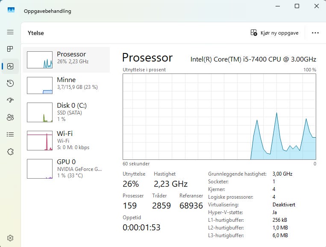Select the Performance (Ytelse) sidebar icon
This screenshot has height=247, width=326.
(10, 66)
